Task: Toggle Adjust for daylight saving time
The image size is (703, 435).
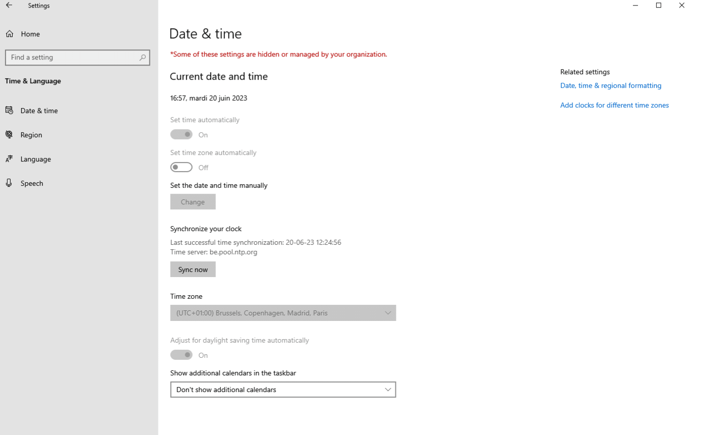Action: pos(181,355)
